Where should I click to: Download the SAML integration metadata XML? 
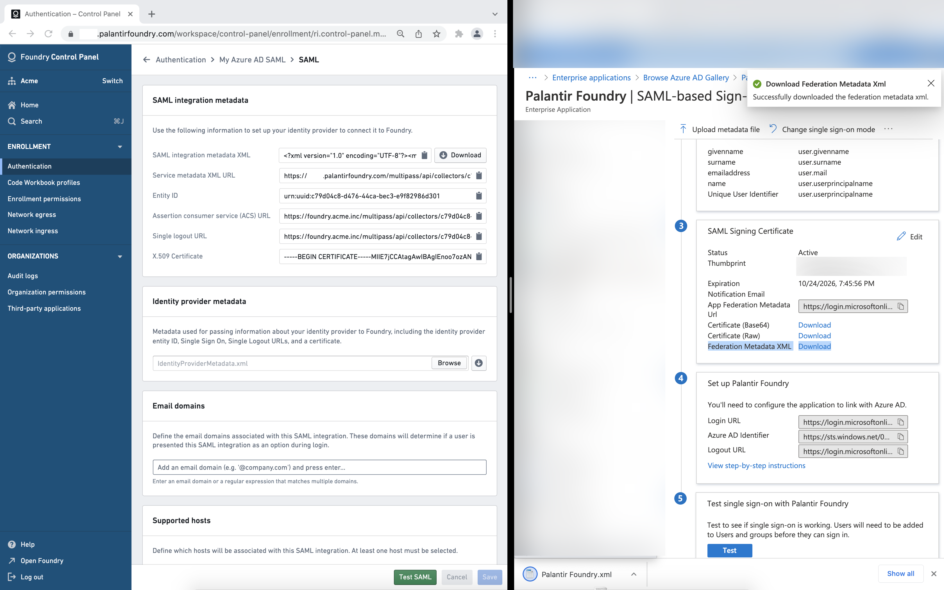(460, 155)
